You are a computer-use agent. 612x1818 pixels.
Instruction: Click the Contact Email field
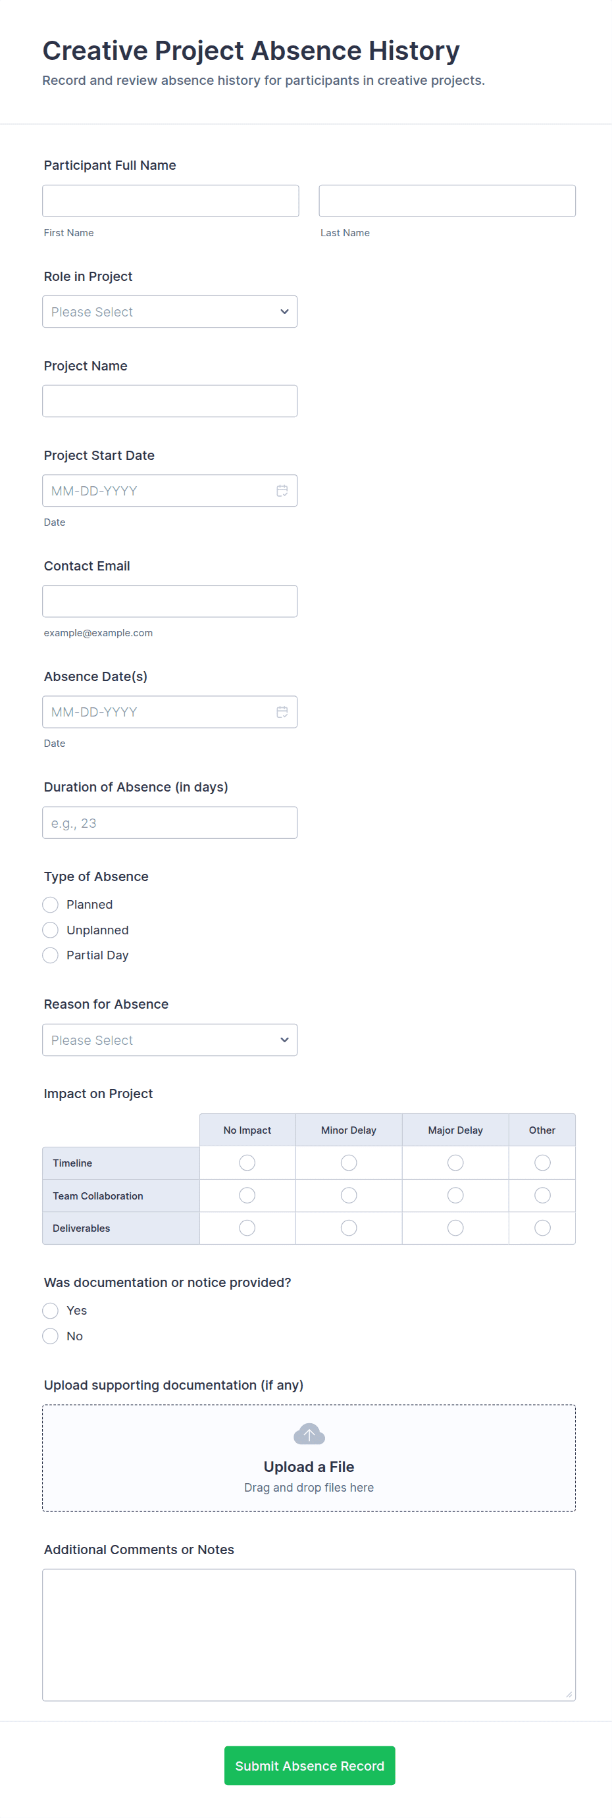coord(169,601)
